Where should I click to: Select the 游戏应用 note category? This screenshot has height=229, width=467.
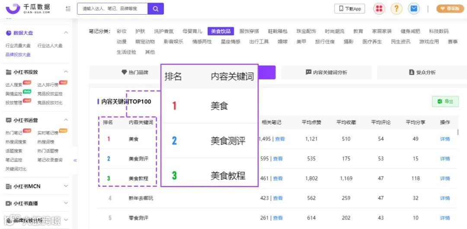click(x=429, y=41)
